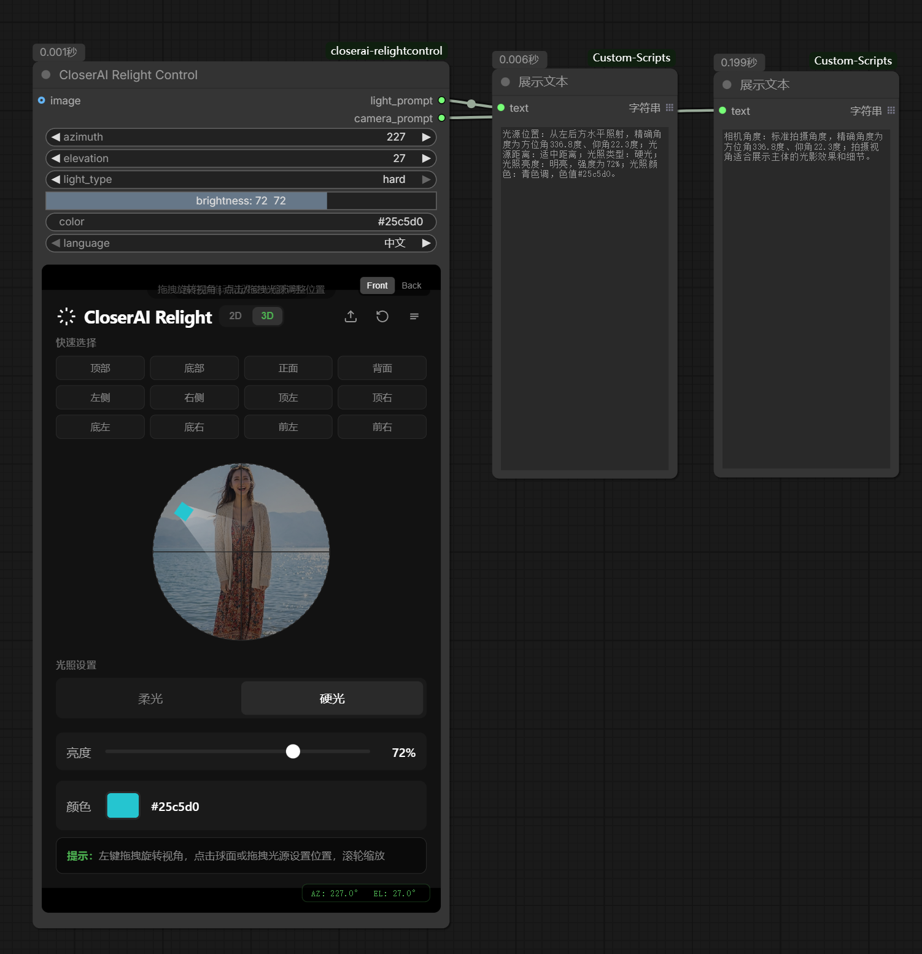Select 硬光 hard light option
This screenshot has height=954, width=922.
coord(332,699)
